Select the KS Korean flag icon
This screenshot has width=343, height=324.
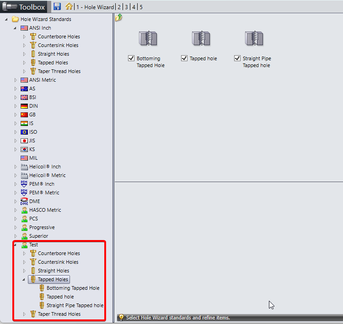(24, 149)
